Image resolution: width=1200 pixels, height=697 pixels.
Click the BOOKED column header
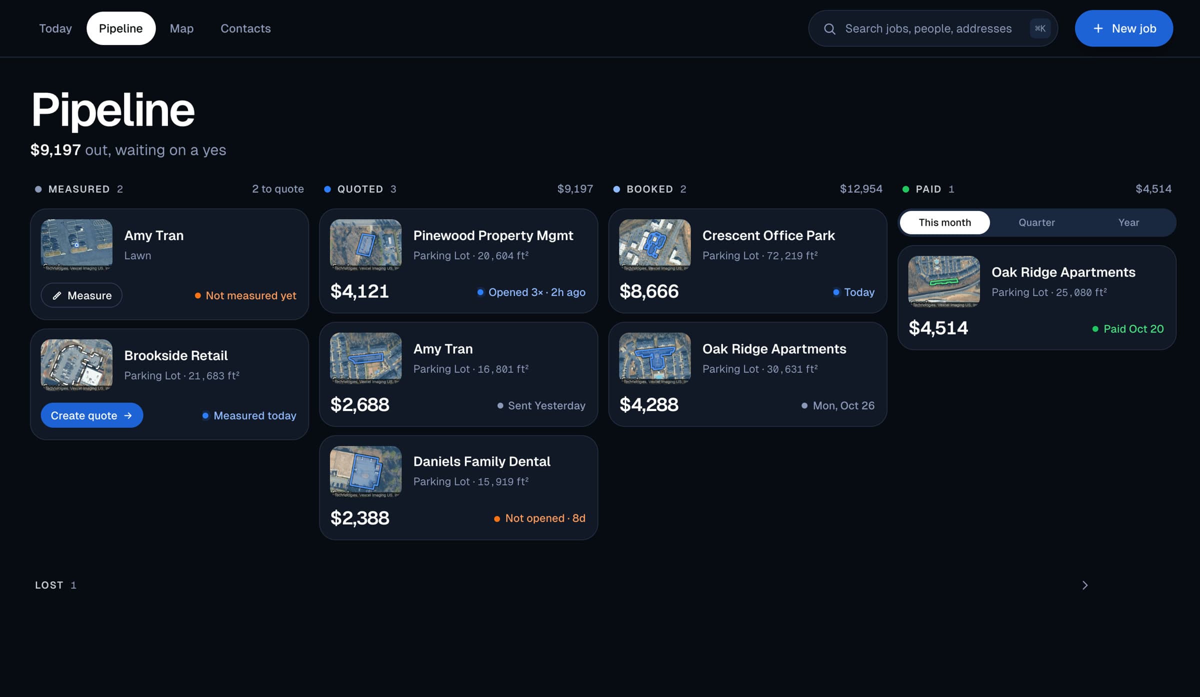tap(649, 189)
